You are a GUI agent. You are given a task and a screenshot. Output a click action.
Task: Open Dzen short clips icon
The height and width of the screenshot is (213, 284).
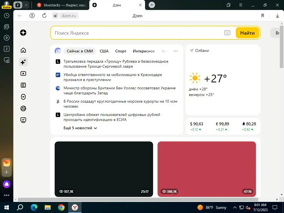pyautogui.click(x=23, y=97)
